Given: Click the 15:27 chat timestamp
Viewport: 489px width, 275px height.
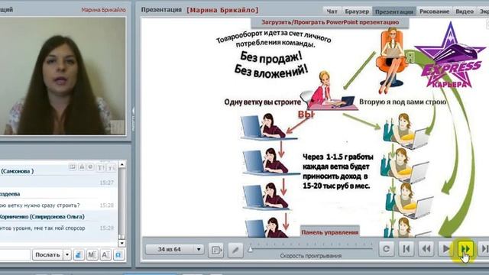Looking at the screenshot, I should point(106,183).
